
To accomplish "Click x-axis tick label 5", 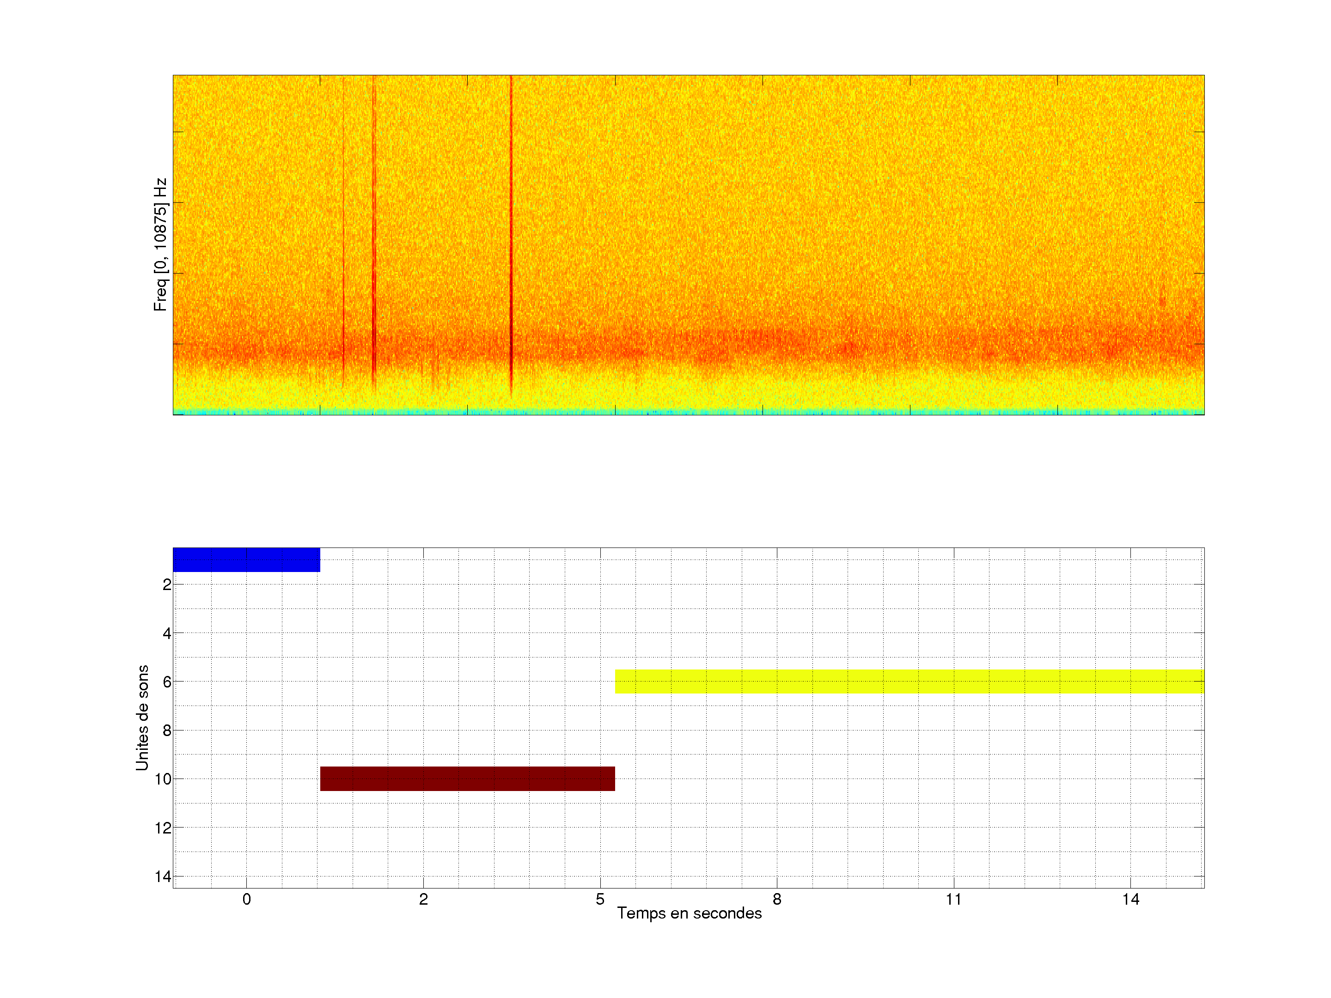I will pos(600,899).
